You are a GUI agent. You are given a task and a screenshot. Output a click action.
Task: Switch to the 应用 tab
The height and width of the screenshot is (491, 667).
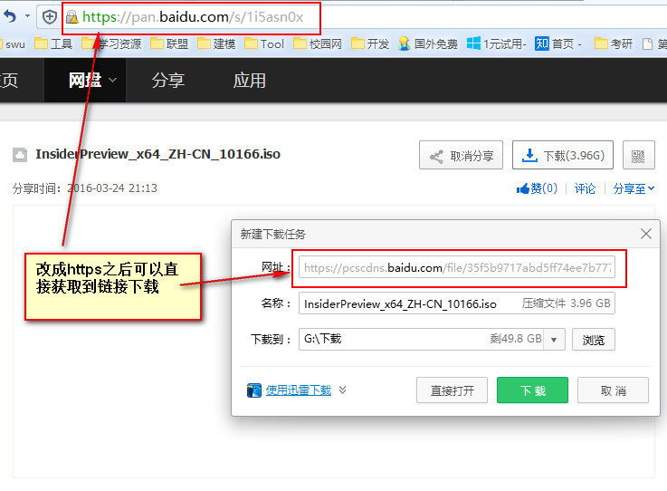click(x=249, y=80)
